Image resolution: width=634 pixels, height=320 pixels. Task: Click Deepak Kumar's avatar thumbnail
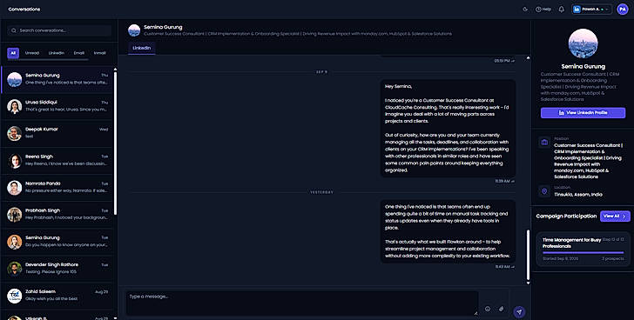(x=15, y=134)
